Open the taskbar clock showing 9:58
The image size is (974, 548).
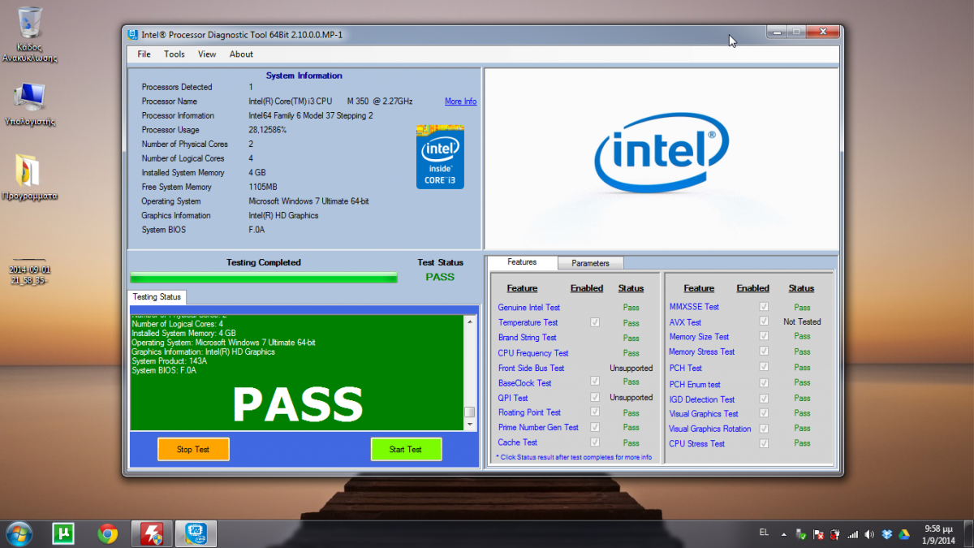click(937, 533)
